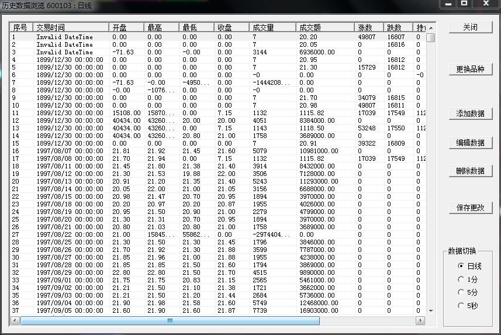This screenshot has width=501, height=335.
Task: Click turnover value 7787000.00 in row 29
Action: (317, 250)
